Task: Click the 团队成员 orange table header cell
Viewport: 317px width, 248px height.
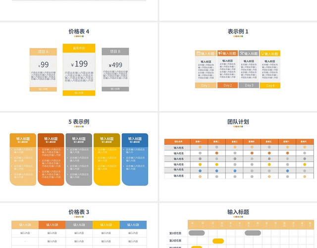Action: tap(177, 141)
